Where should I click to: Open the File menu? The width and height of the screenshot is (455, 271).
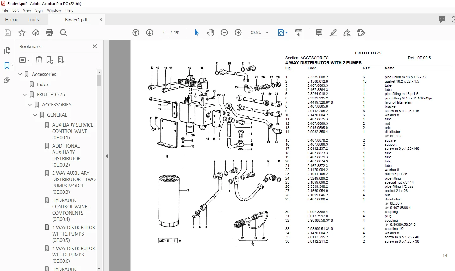tap(5, 10)
